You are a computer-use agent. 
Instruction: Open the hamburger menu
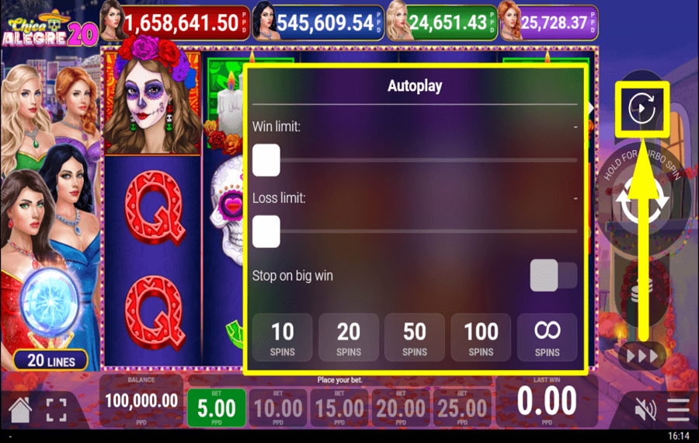679,410
